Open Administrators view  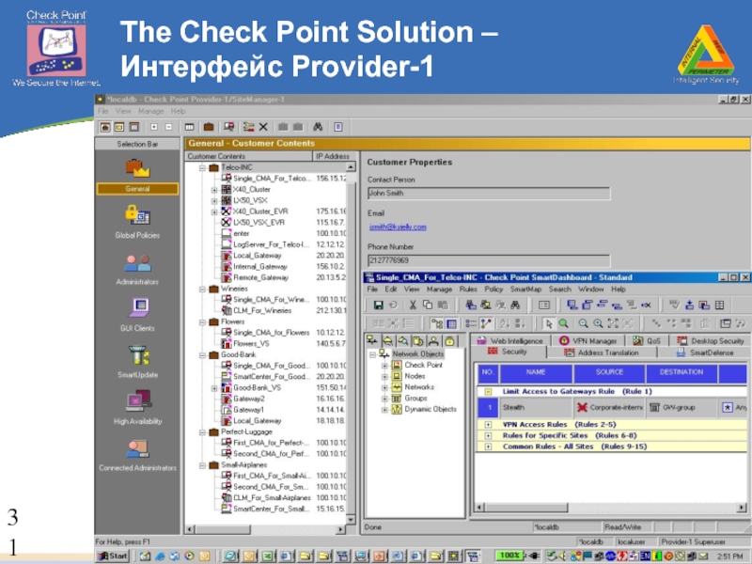click(137, 269)
